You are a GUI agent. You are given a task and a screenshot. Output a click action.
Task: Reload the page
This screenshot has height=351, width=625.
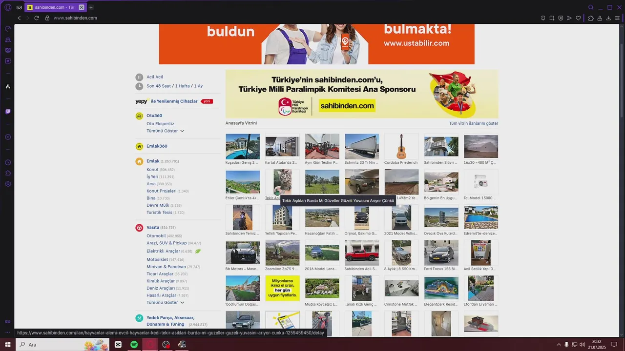(x=36, y=18)
